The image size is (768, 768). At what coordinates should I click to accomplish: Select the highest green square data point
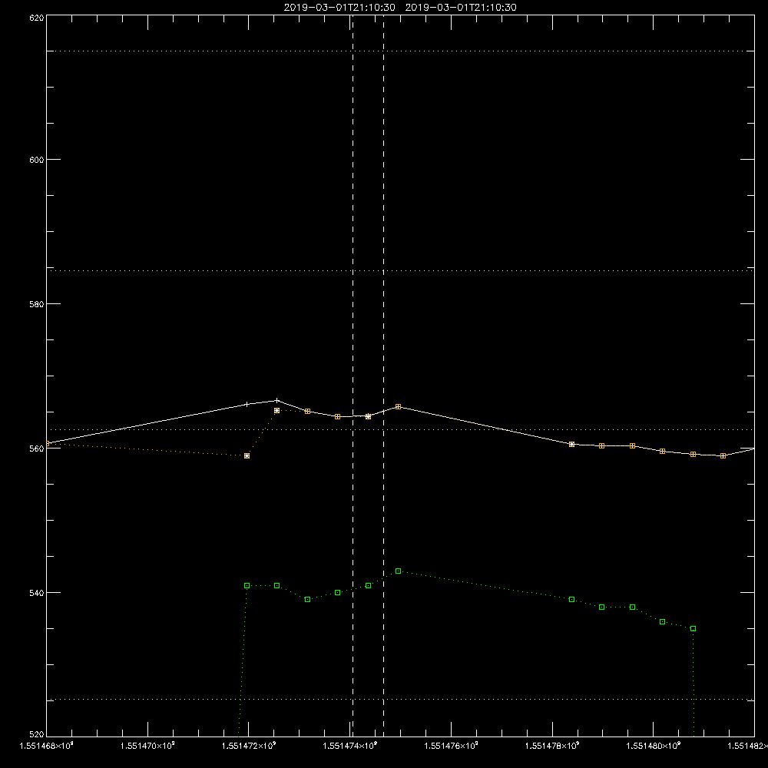point(398,571)
